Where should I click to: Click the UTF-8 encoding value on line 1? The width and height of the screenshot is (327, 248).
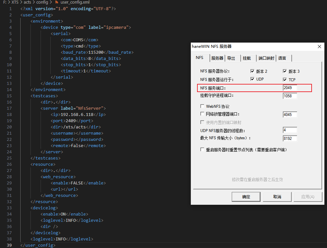coord(102,9)
